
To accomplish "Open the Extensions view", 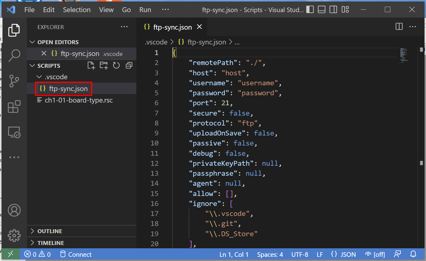I will (14, 106).
